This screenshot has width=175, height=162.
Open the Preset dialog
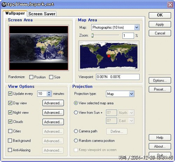point(160,89)
